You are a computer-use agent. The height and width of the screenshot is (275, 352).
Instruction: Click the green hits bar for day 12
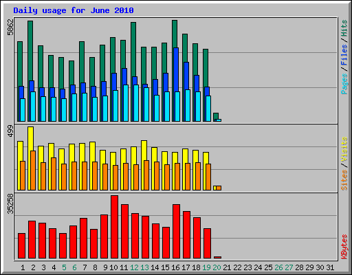point(133,49)
